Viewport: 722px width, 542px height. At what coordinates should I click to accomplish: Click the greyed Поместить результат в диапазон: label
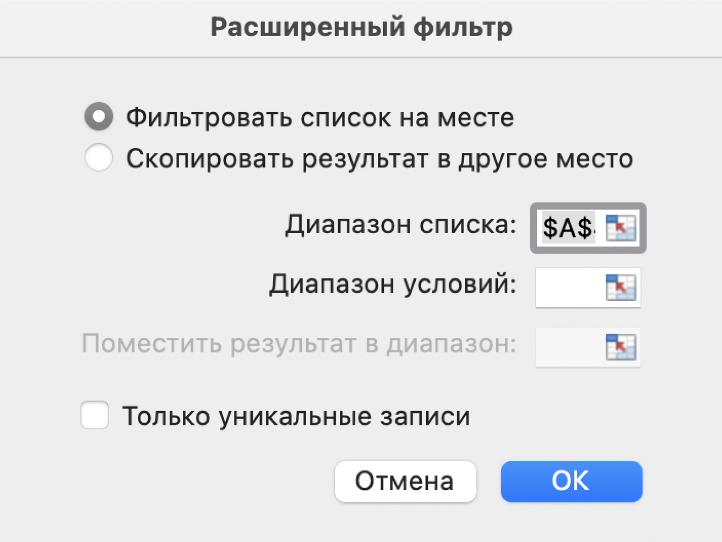pos(299,344)
